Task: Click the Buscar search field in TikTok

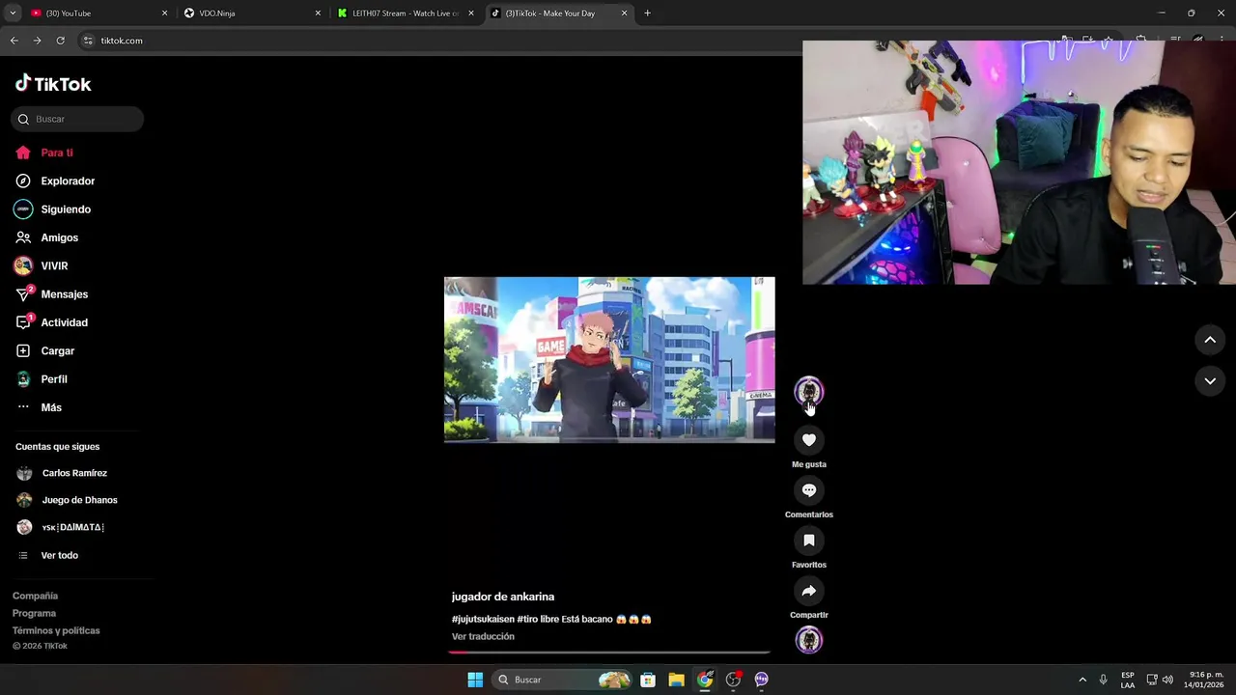Action: pos(77,119)
